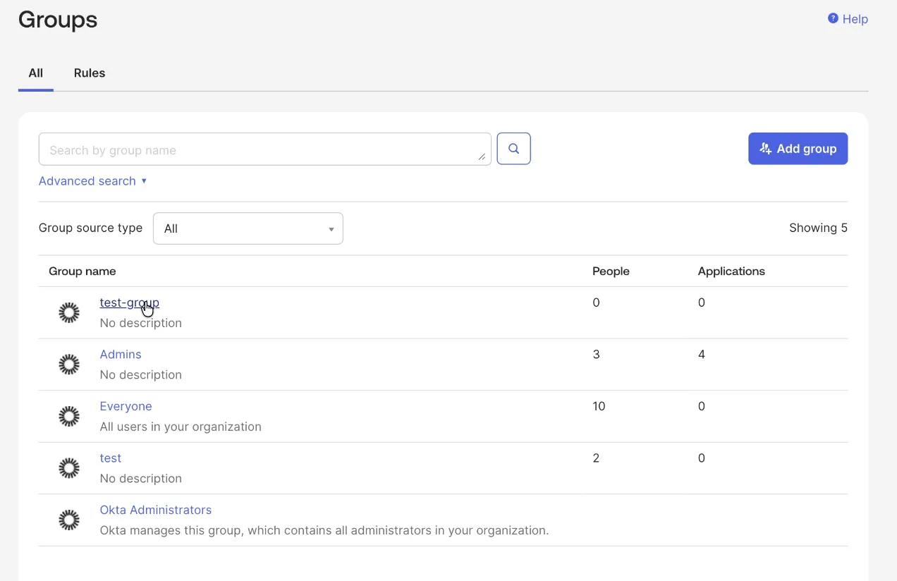Click the test-group sunburst group icon

click(69, 312)
